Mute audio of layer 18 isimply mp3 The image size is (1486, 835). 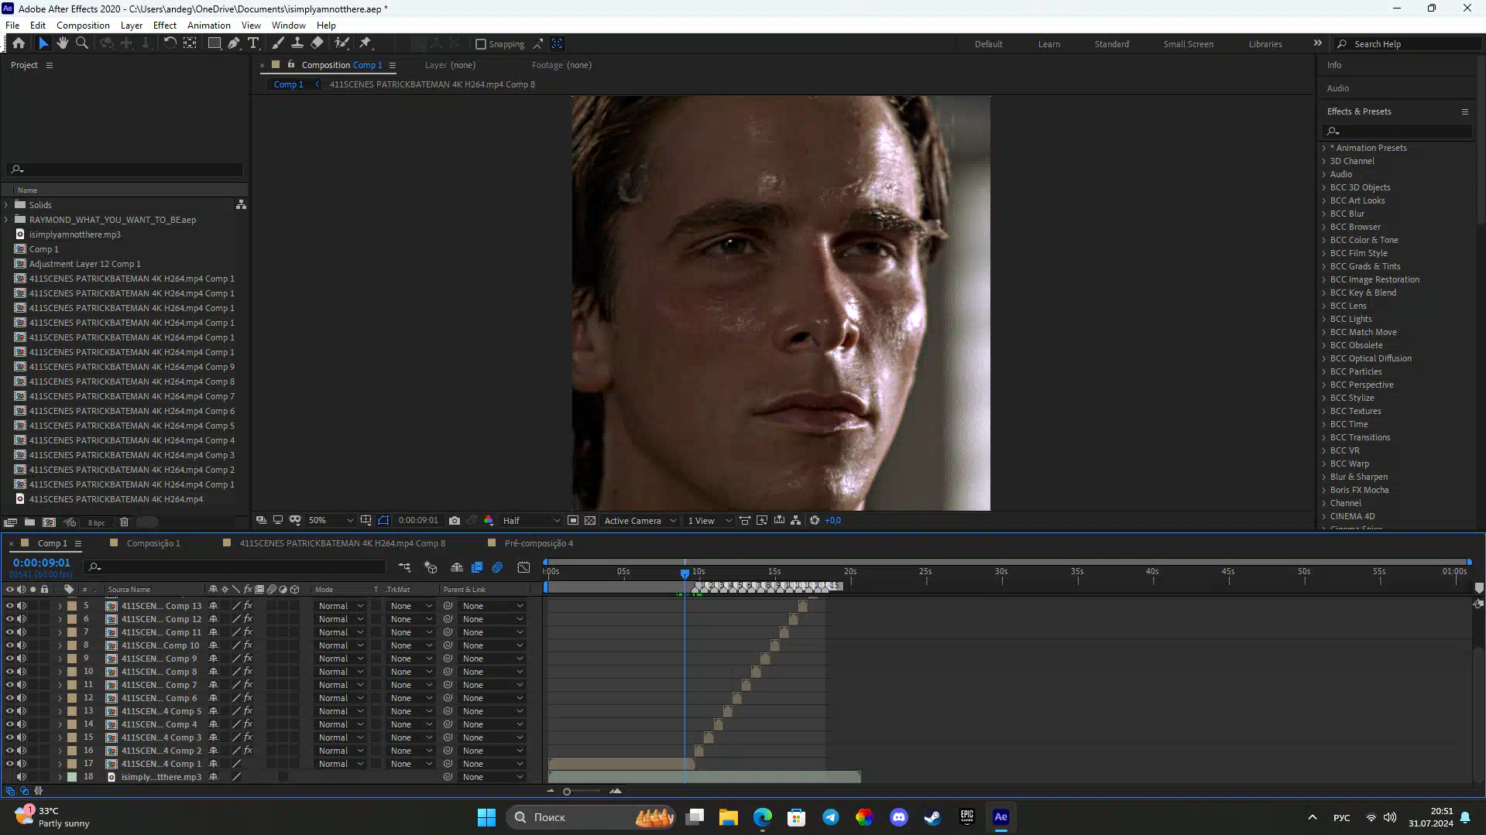(x=22, y=777)
